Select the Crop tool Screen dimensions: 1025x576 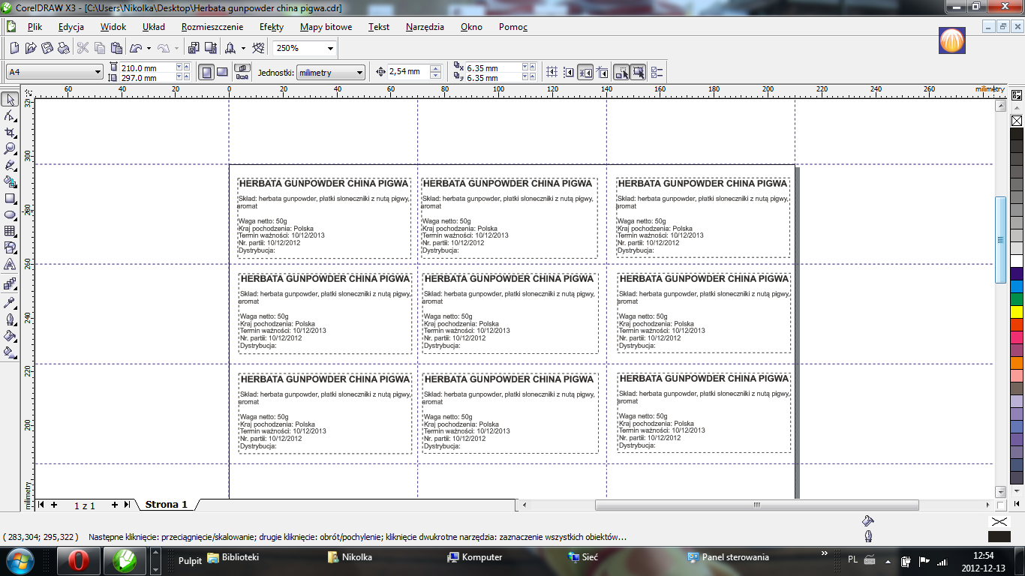tap(11, 132)
